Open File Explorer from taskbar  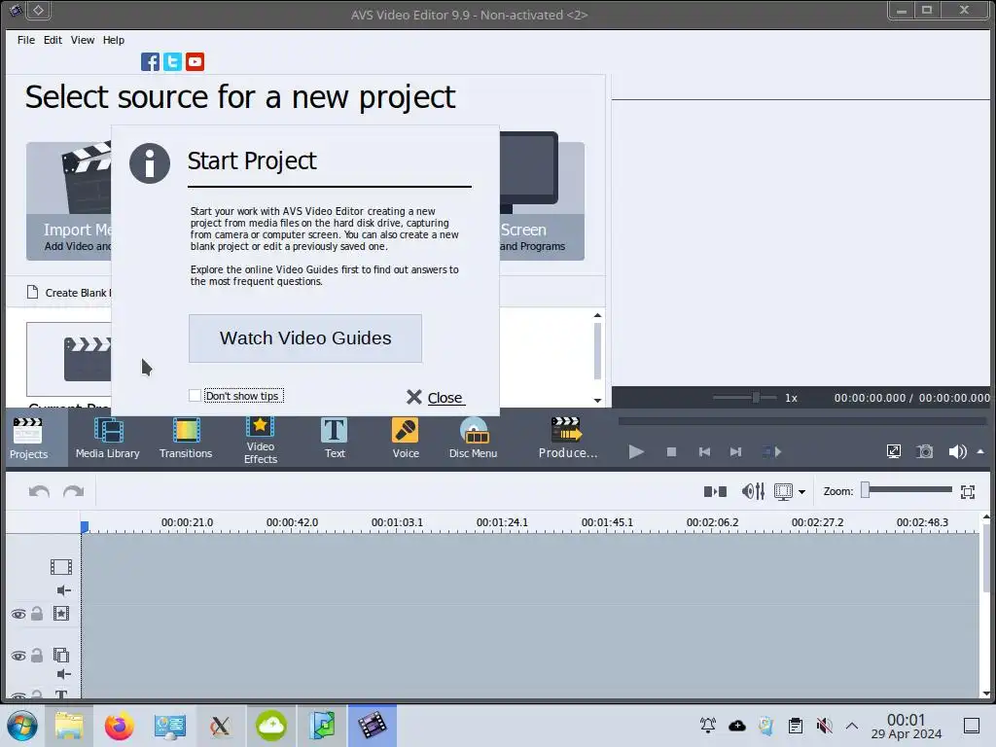click(x=69, y=726)
